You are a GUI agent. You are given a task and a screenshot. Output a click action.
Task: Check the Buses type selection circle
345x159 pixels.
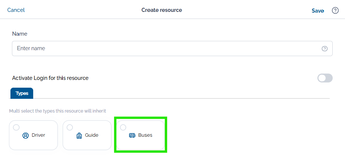[123, 127]
